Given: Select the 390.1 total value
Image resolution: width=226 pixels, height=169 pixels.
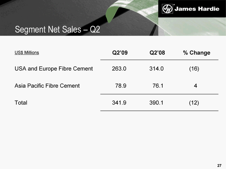Looking at the screenshot, I should (x=156, y=102).
